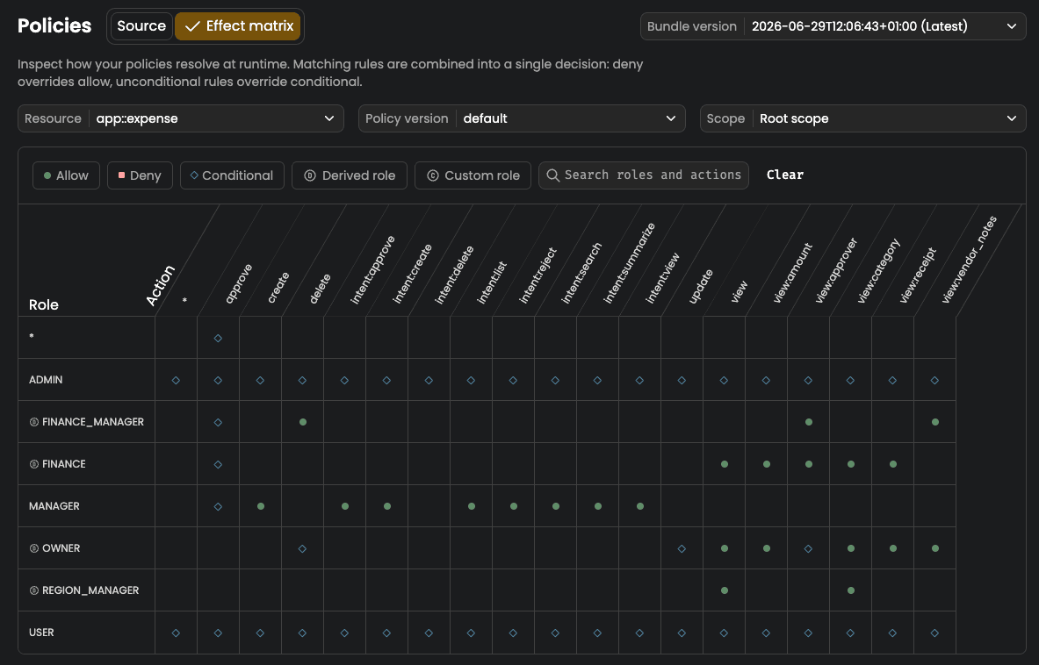The height and width of the screenshot is (665, 1039).
Task: Click FINANCE_MANAGER approve conditional diamond
Action: [x=218, y=422]
